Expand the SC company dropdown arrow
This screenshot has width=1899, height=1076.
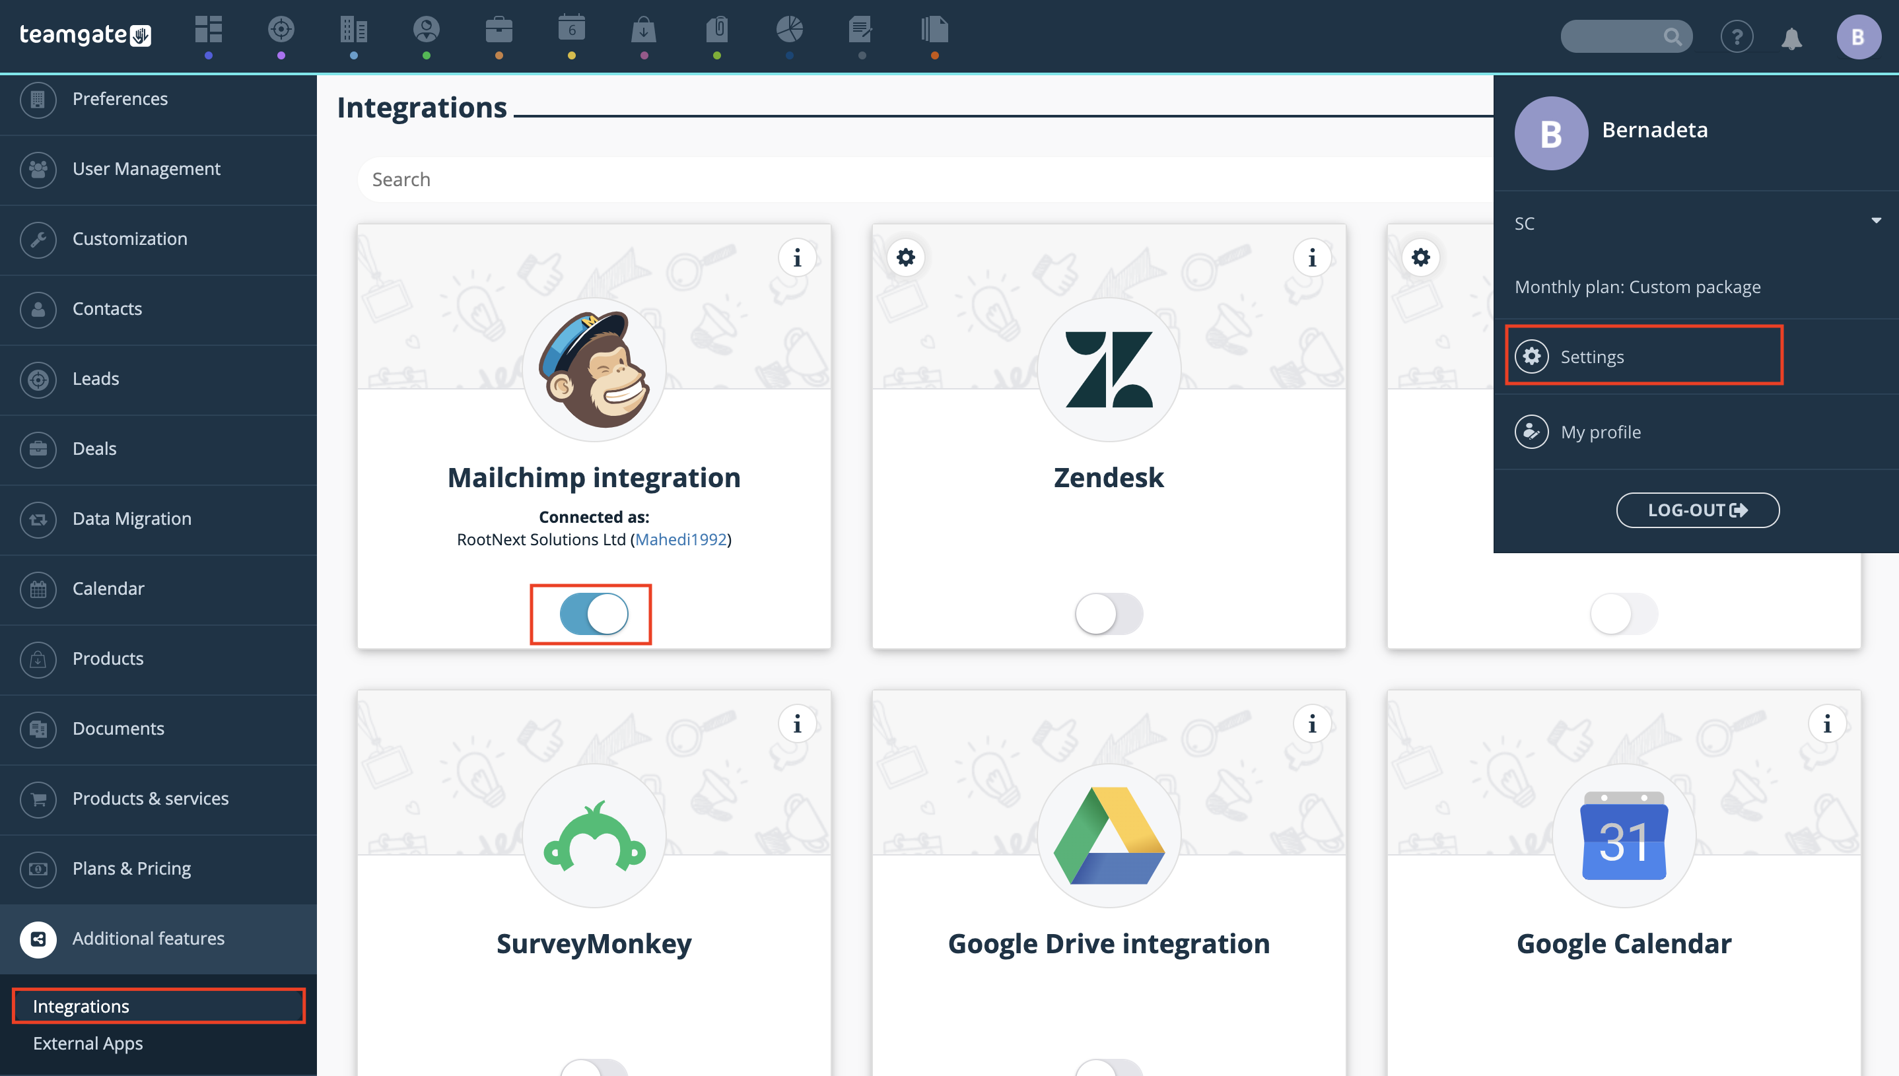click(x=1875, y=221)
